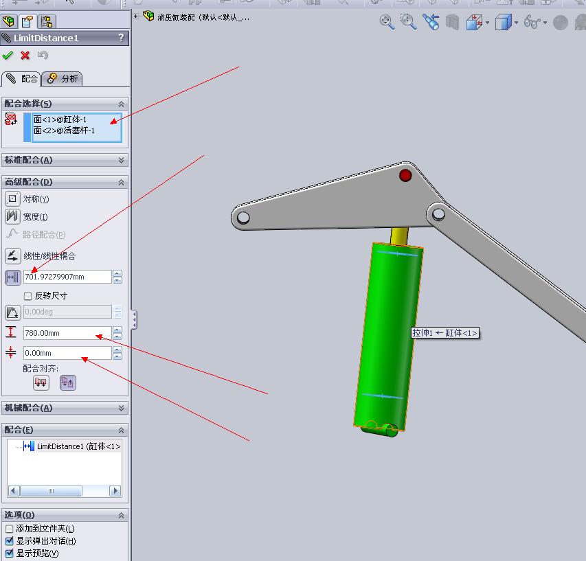Toggle Show preview checkbox
This screenshot has height=561, width=586.
coord(10,553)
